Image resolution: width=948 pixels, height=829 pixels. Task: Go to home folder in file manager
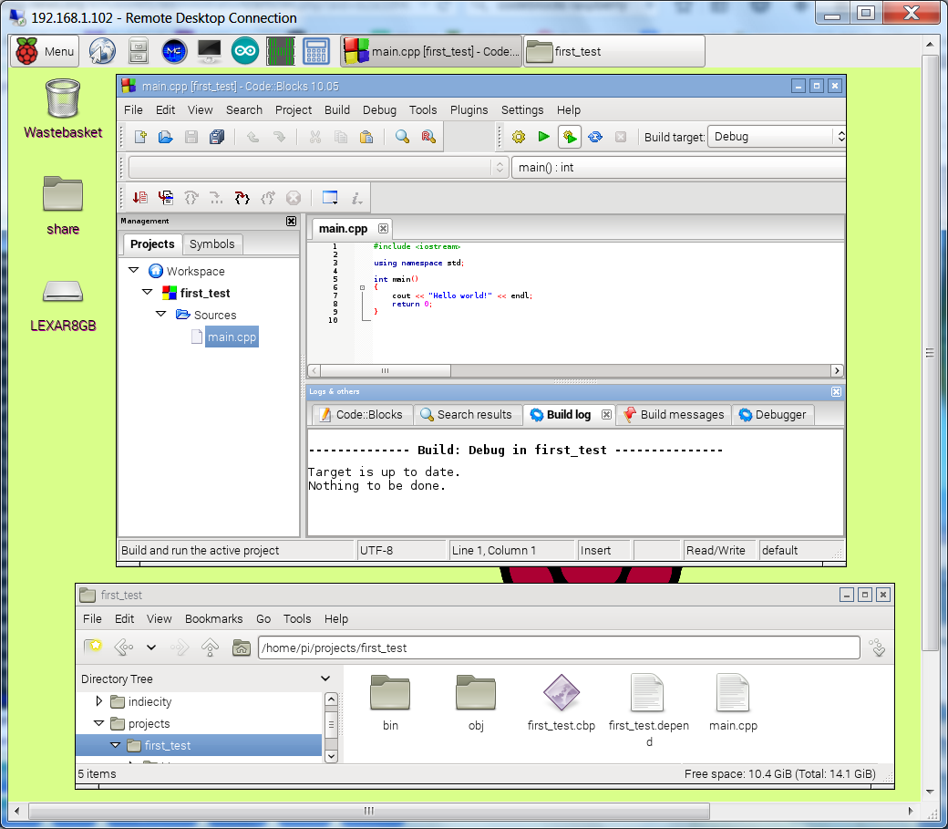[x=242, y=648]
